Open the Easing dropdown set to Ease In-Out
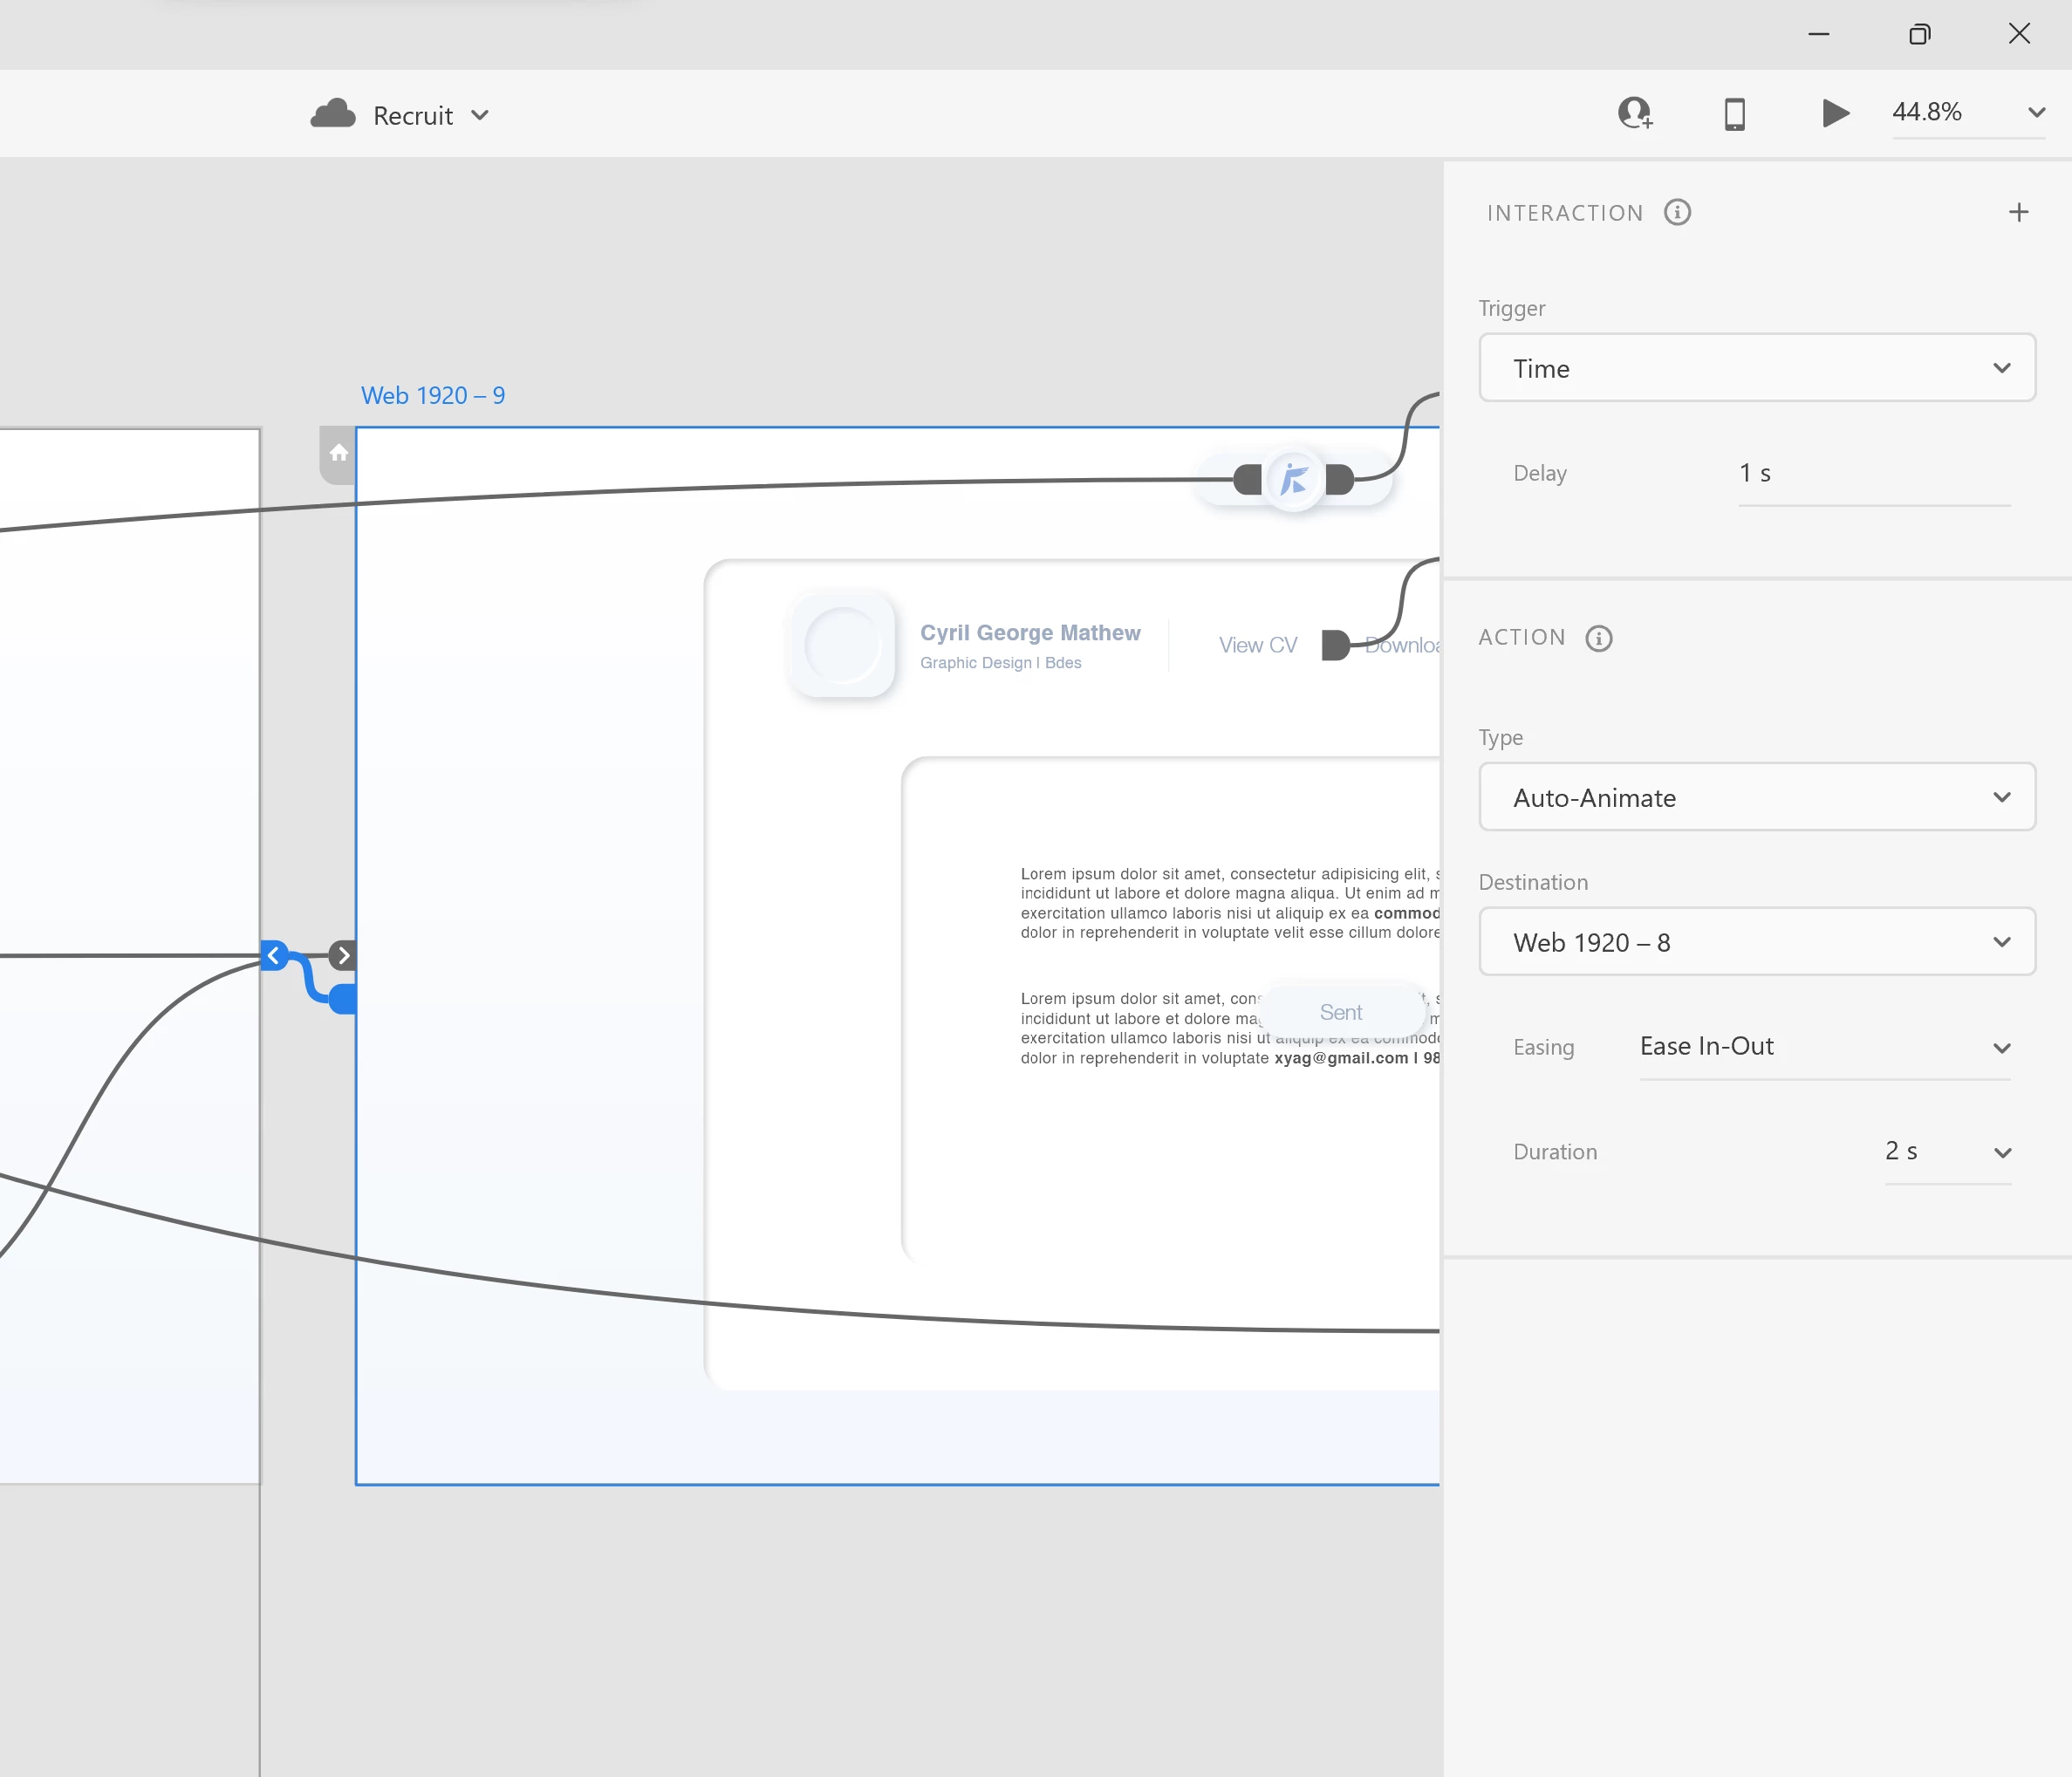 (1824, 1047)
